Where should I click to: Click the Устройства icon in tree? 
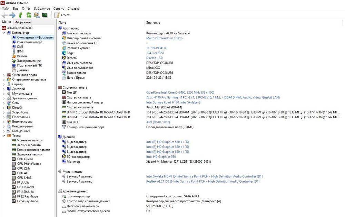(x=9, y=112)
